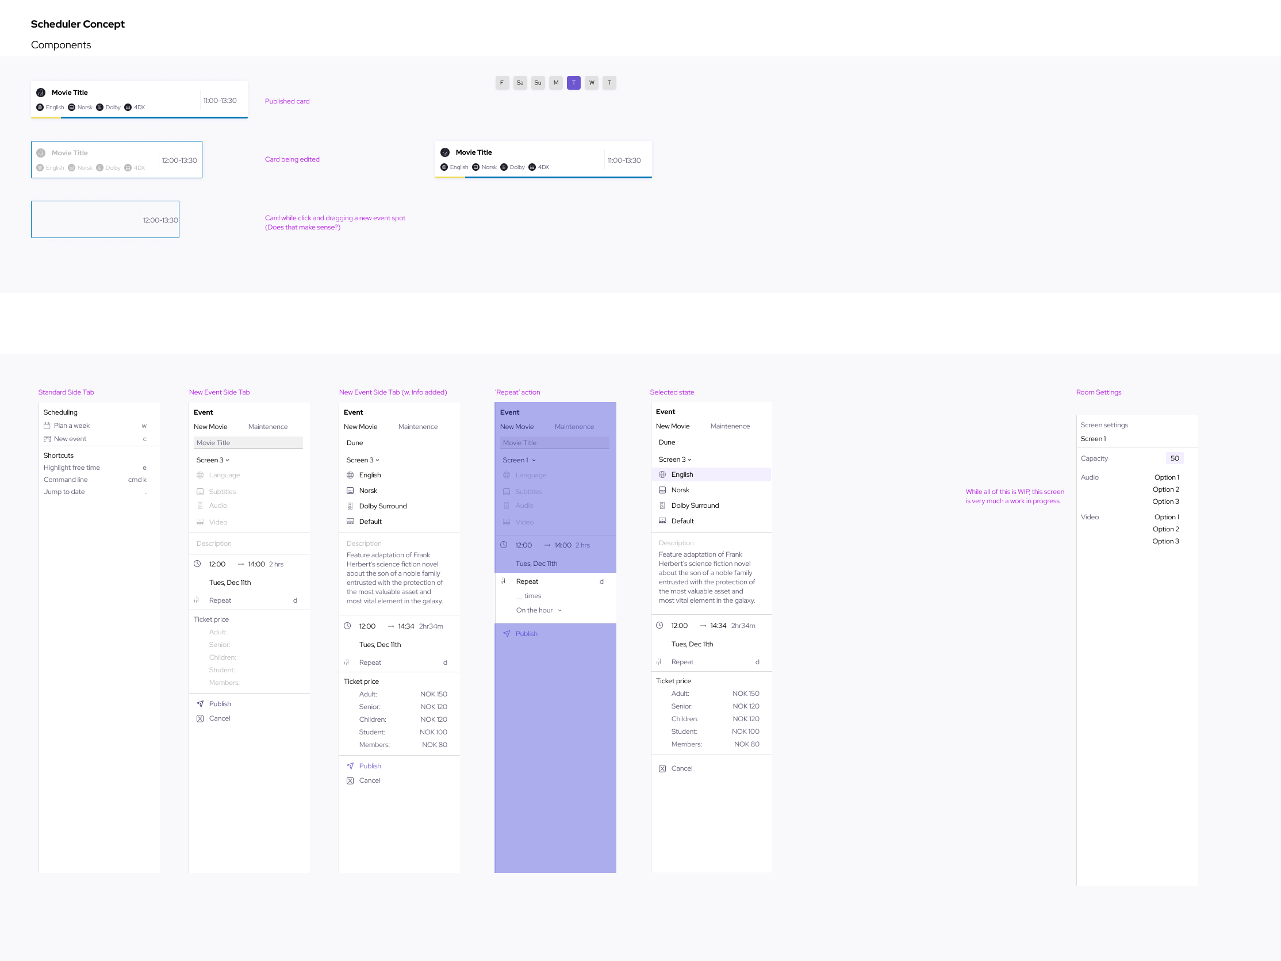
Task: Click Command line shortcut in Standard Side Tab
Action: pyautogui.click(x=66, y=480)
